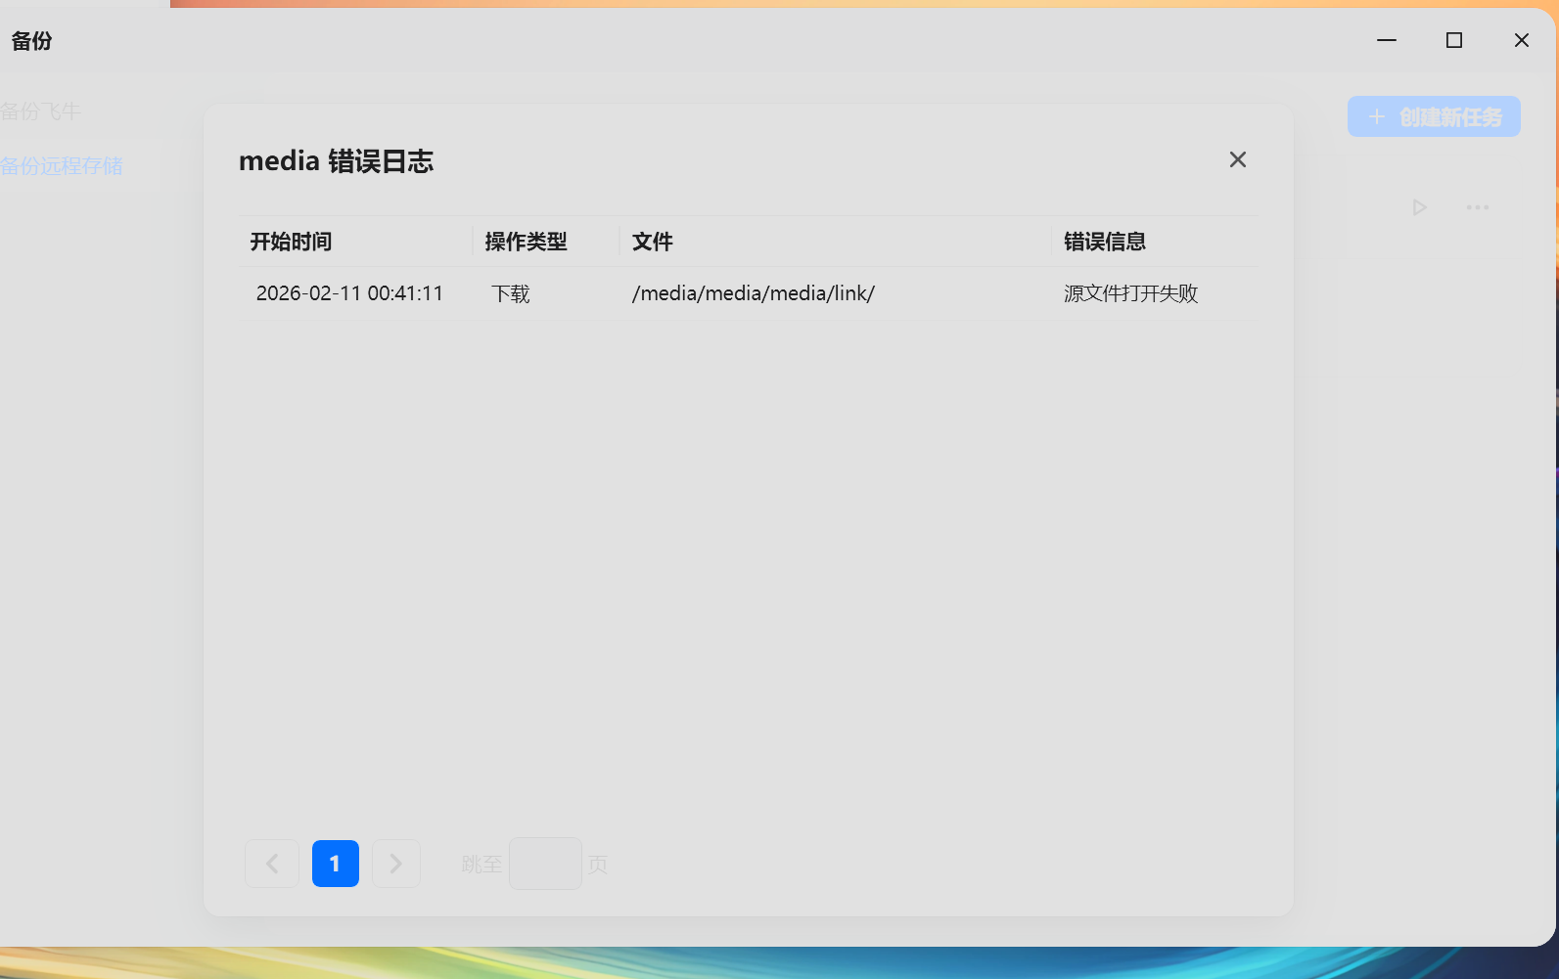Click the 创建新任务 button

click(x=1434, y=116)
